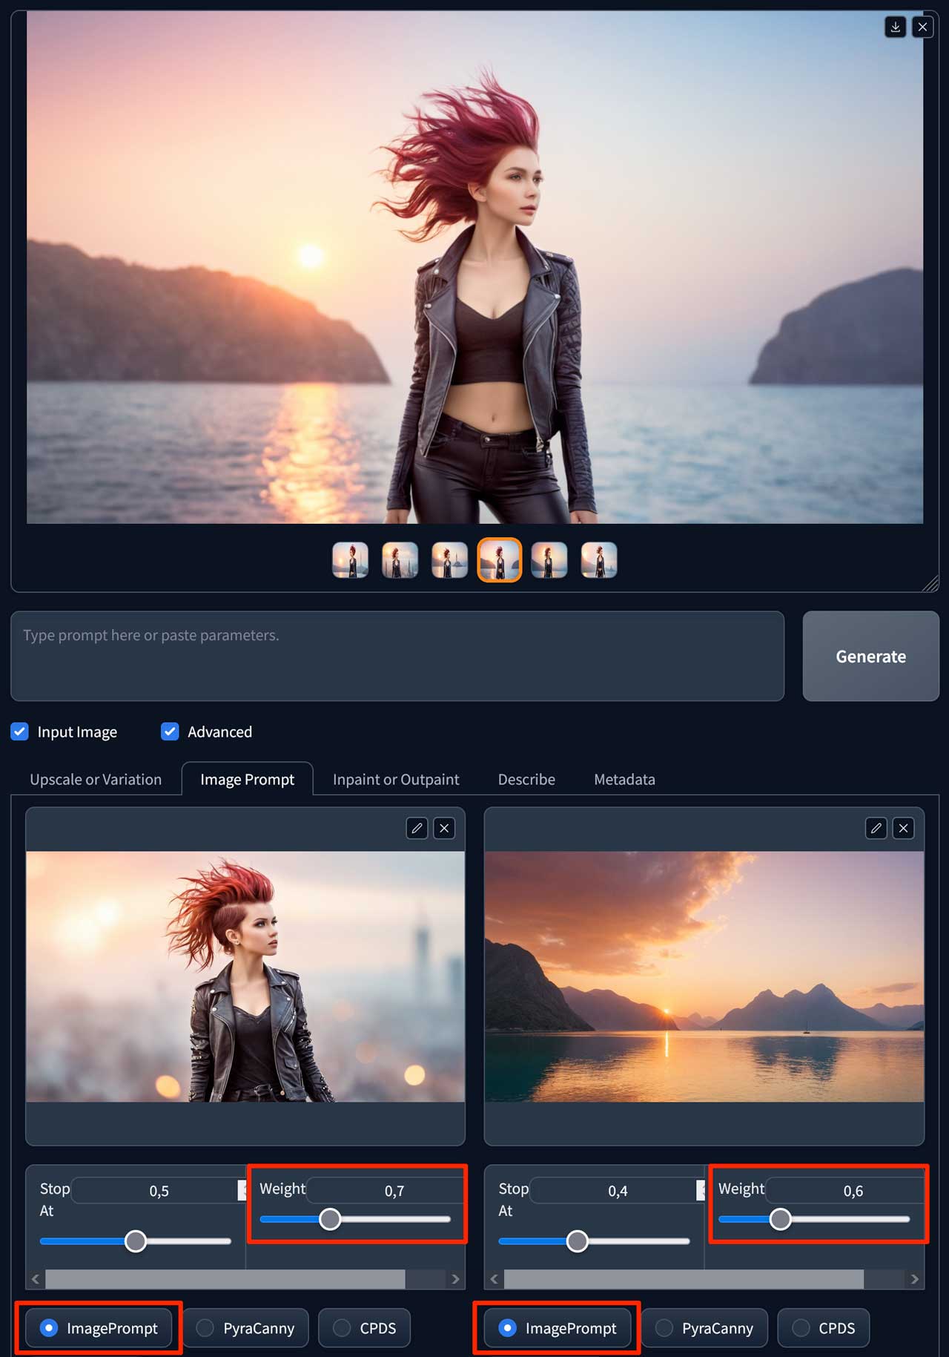The height and width of the screenshot is (1357, 949).
Task: Click the prompt text input field
Action: [x=397, y=656]
